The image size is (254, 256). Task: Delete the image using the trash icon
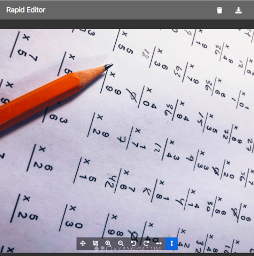coord(219,10)
